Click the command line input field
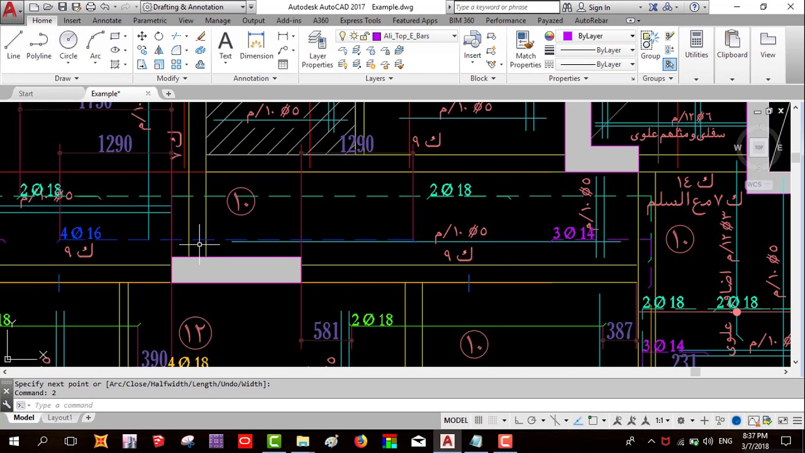805x453 pixels. tap(189, 405)
